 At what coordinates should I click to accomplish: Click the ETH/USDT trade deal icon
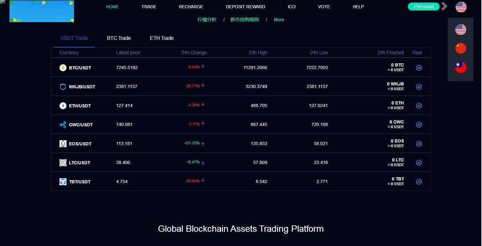(419, 106)
